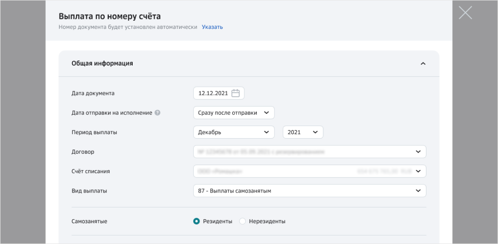Open the 2021 year dropdown
Image resolution: width=498 pixels, height=244 pixels.
click(302, 132)
